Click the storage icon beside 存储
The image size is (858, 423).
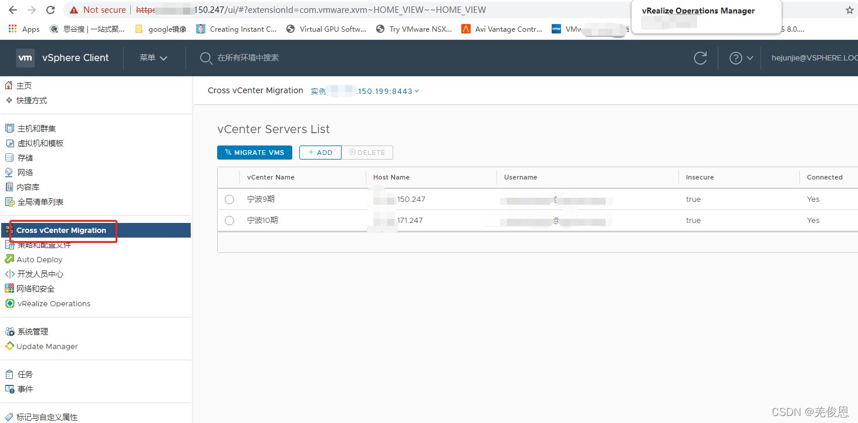[9, 158]
